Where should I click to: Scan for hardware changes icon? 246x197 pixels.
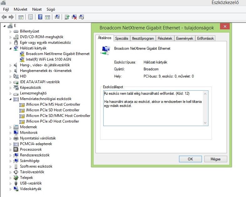pos(57,17)
